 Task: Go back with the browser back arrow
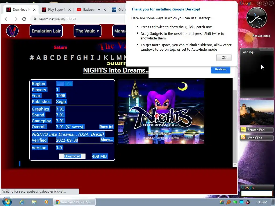click(7, 19)
